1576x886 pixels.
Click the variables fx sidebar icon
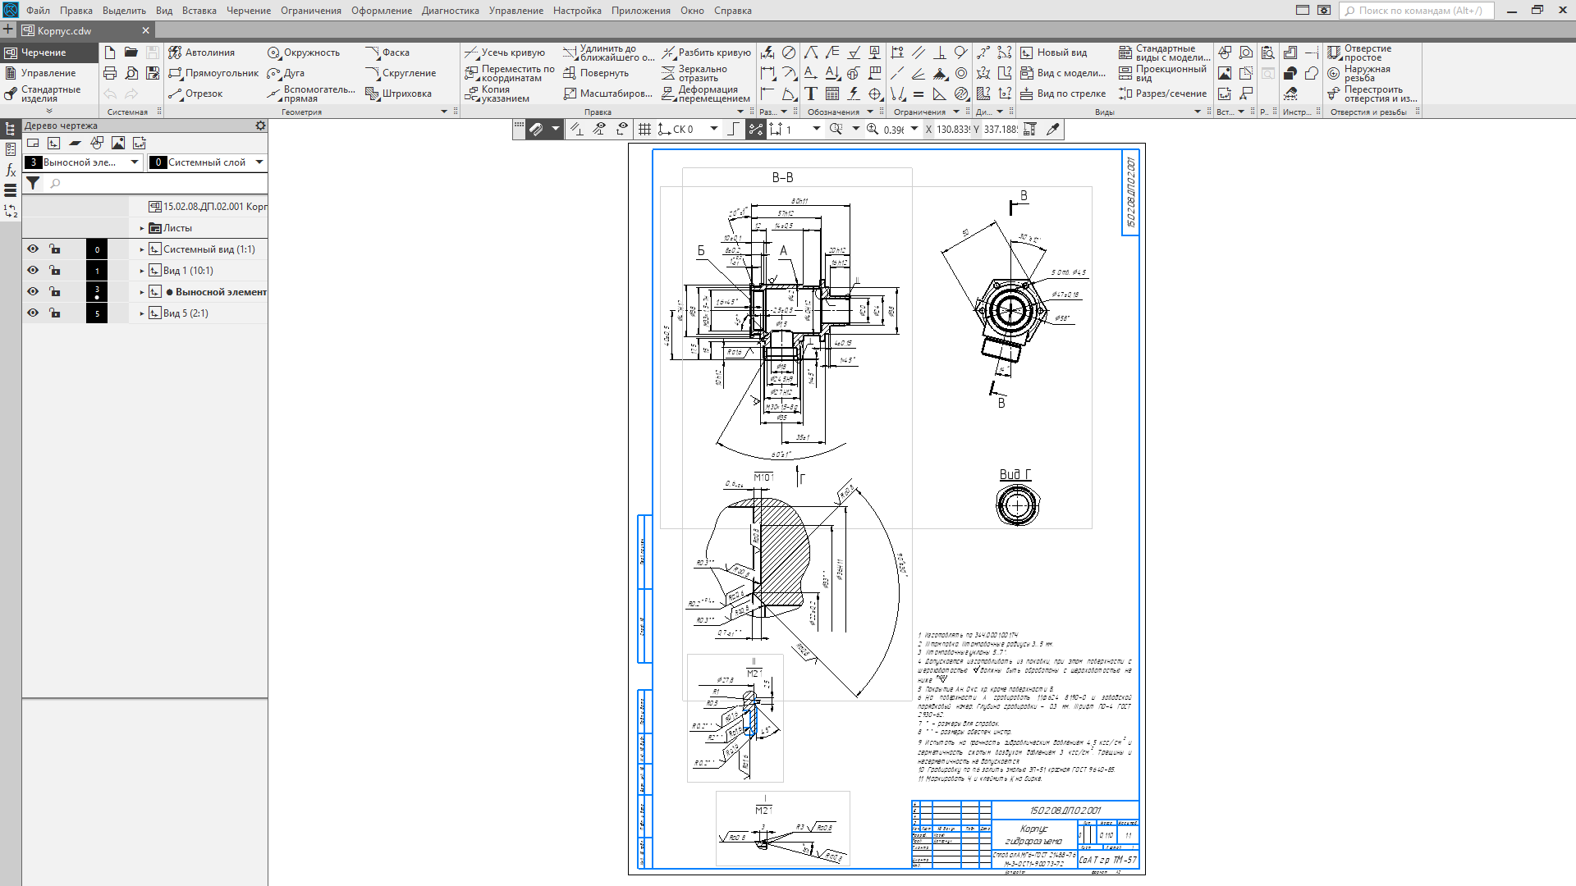[x=11, y=170]
